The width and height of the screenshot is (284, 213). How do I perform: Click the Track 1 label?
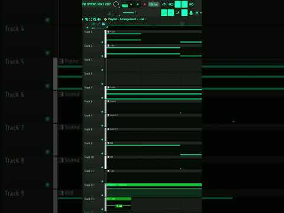coord(88,32)
